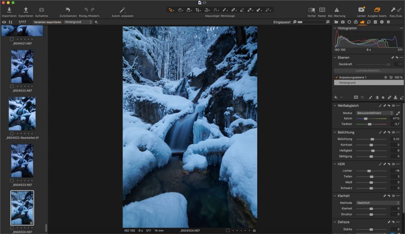Click the Exportieren icon

26,10
